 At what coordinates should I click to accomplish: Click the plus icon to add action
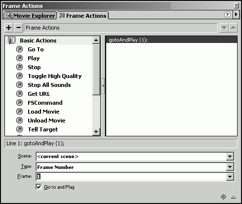tap(9, 28)
